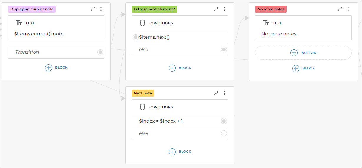This screenshot has height=168, width=362.
Task: Select the pink Displaying current note label
Action: (32, 9)
